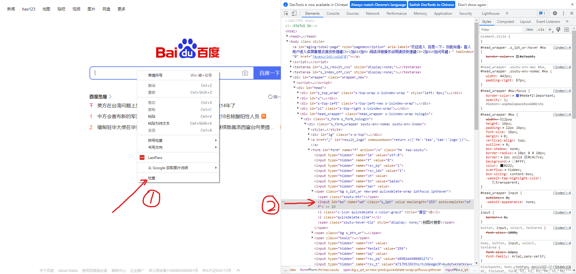
Task: Click the refresh hot search icon
Action: pos(270,97)
